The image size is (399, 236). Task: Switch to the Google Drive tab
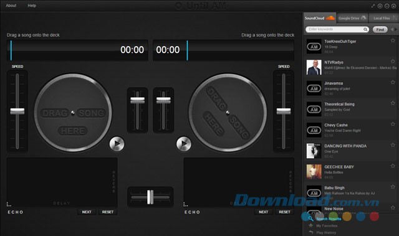pos(352,18)
